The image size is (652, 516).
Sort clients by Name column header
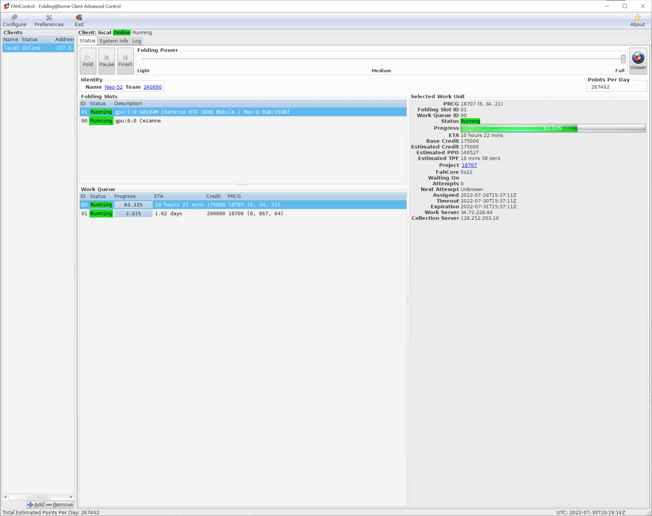tap(11, 39)
